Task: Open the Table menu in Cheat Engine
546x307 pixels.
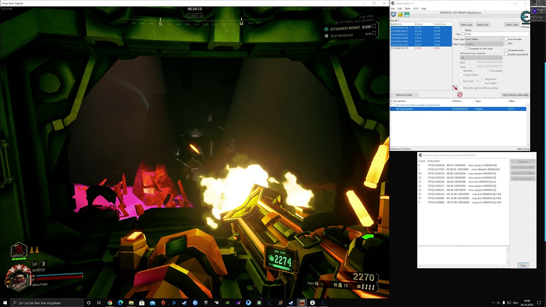Action: coord(407,9)
